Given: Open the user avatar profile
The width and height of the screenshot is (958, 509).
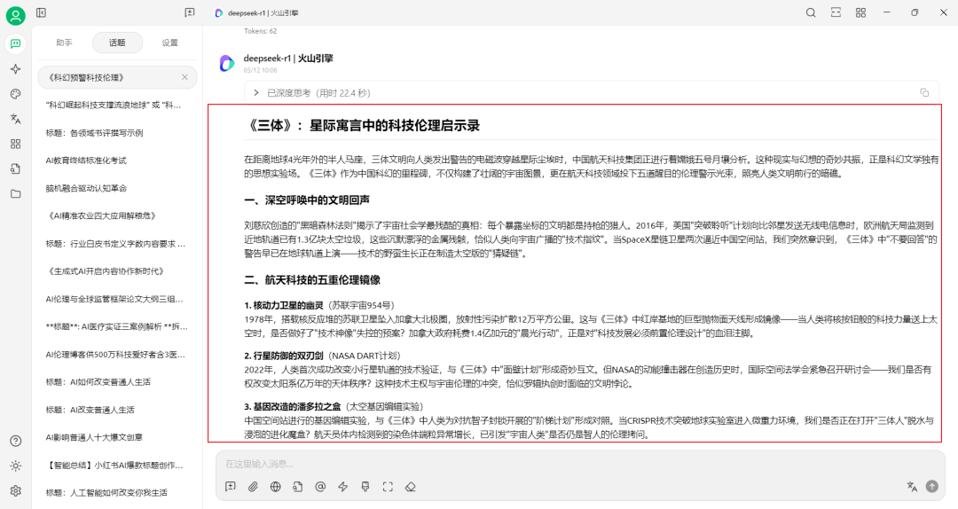Looking at the screenshot, I should point(15,15).
